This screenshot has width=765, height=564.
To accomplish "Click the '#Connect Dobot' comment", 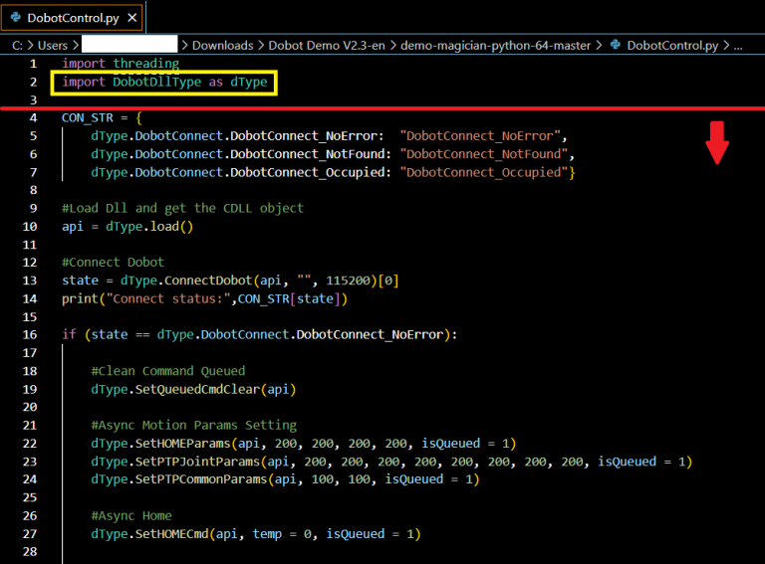I will pyautogui.click(x=113, y=262).
